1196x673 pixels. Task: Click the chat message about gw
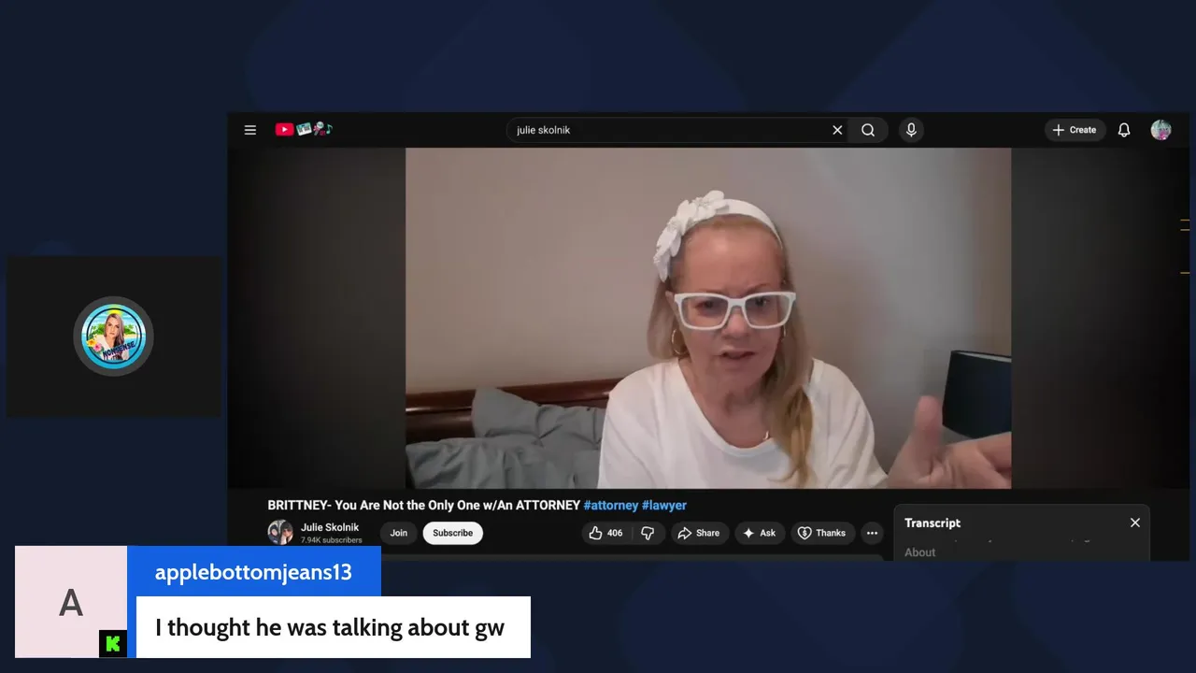pos(330,627)
